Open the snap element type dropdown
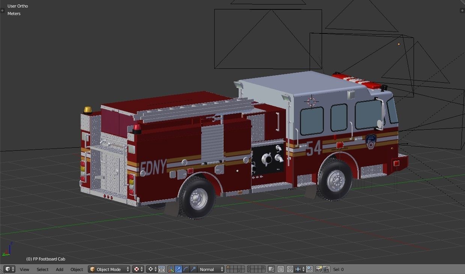465x274 pixels. (300, 269)
